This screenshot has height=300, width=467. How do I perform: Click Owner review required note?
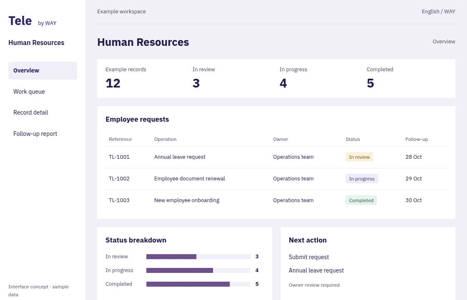point(314,285)
